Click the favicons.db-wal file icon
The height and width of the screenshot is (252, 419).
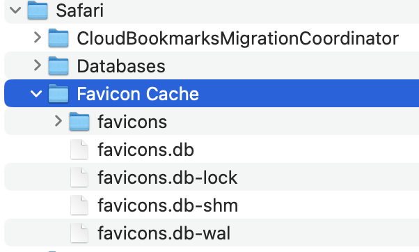point(79,233)
